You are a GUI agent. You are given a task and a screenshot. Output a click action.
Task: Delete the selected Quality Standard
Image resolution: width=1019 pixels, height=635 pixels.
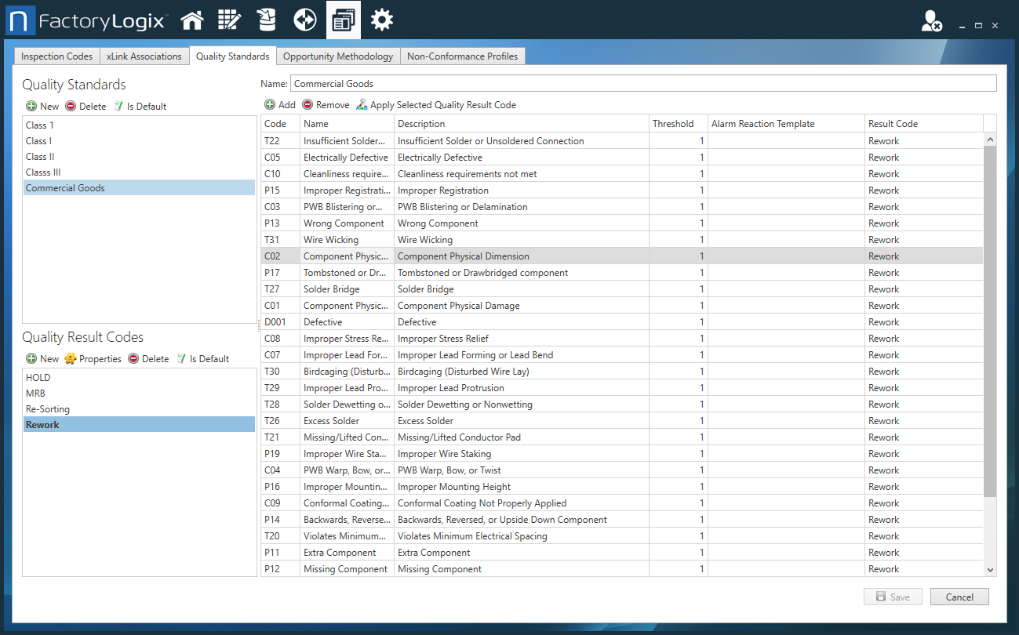point(86,107)
